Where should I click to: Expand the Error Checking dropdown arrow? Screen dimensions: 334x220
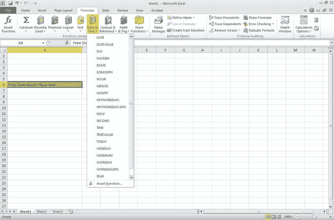pos(273,24)
